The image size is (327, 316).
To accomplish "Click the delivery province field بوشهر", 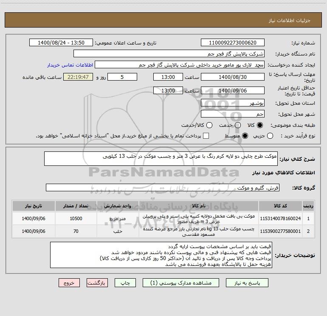I will click(x=233, y=103).
